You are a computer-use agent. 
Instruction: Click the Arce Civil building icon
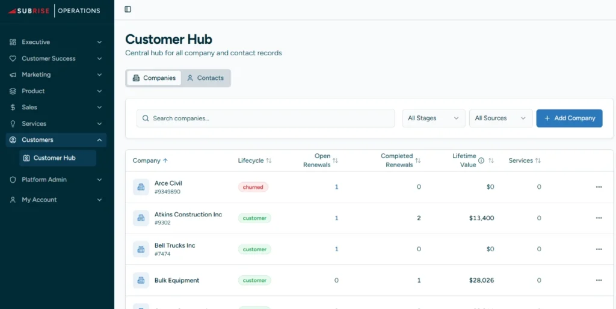click(141, 187)
